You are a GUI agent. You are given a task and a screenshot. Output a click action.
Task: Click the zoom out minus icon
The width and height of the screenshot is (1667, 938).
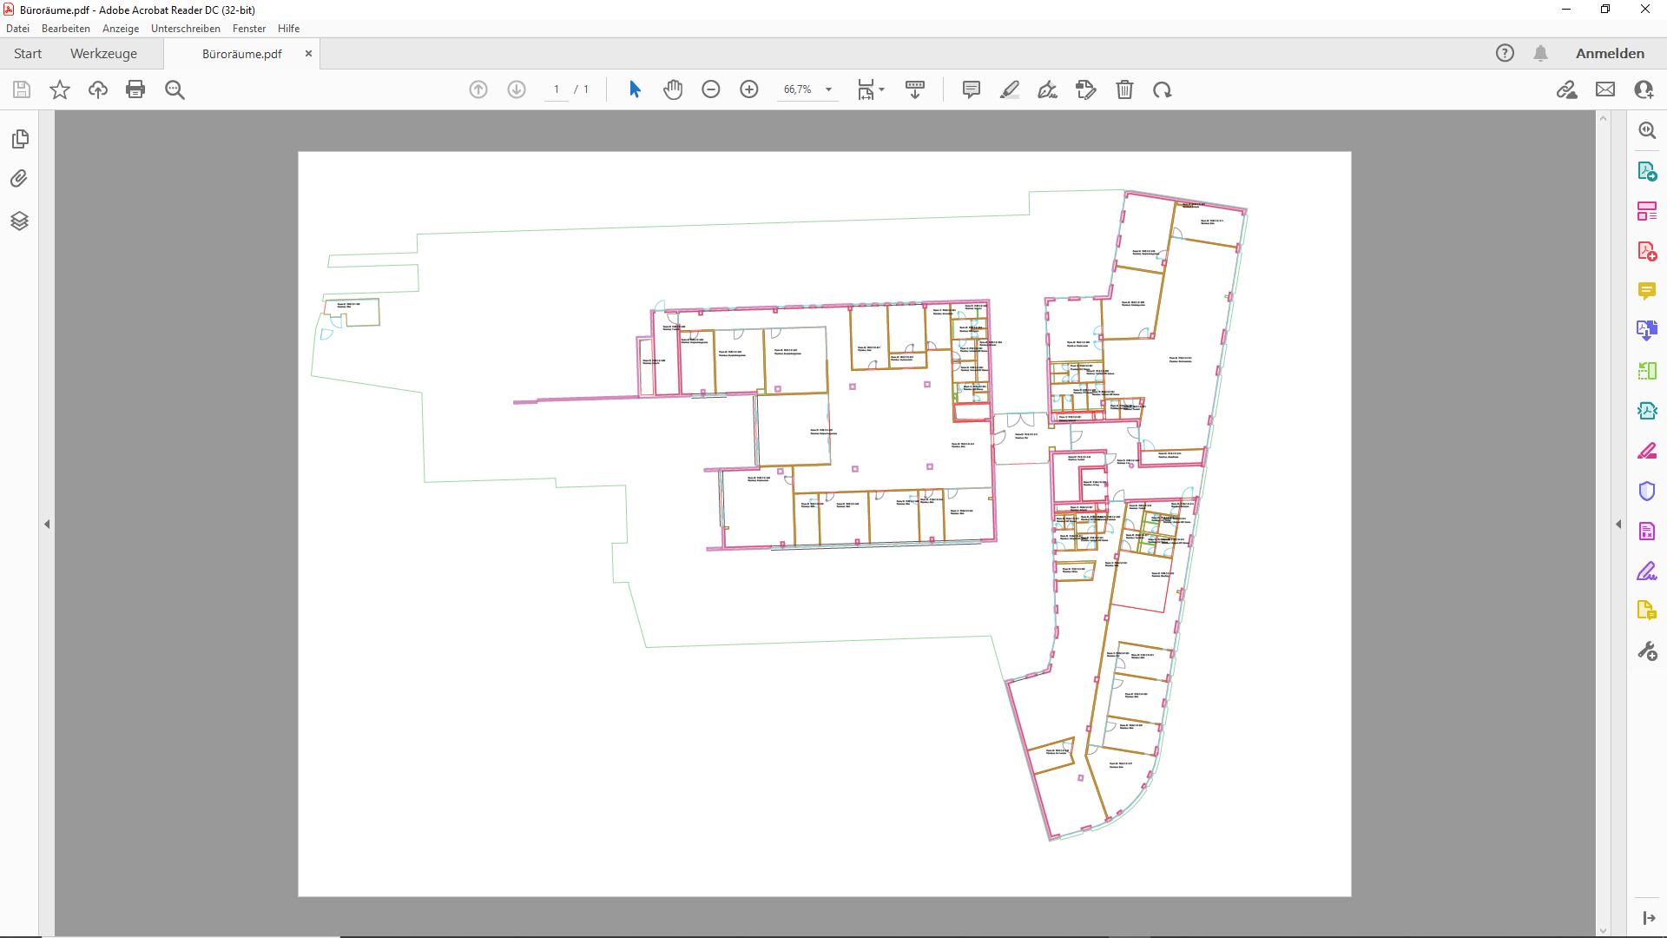coord(711,89)
